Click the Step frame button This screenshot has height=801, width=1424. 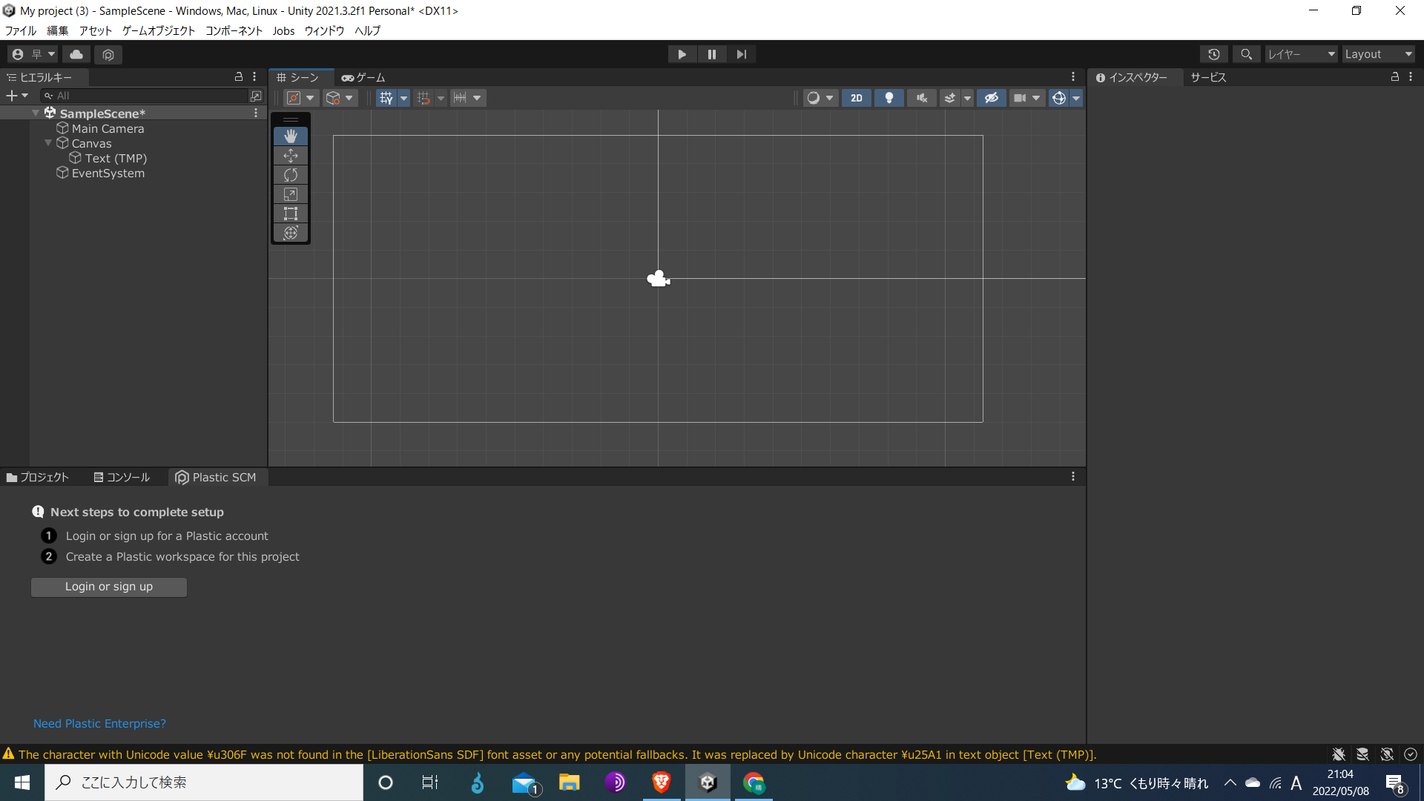[x=742, y=54]
